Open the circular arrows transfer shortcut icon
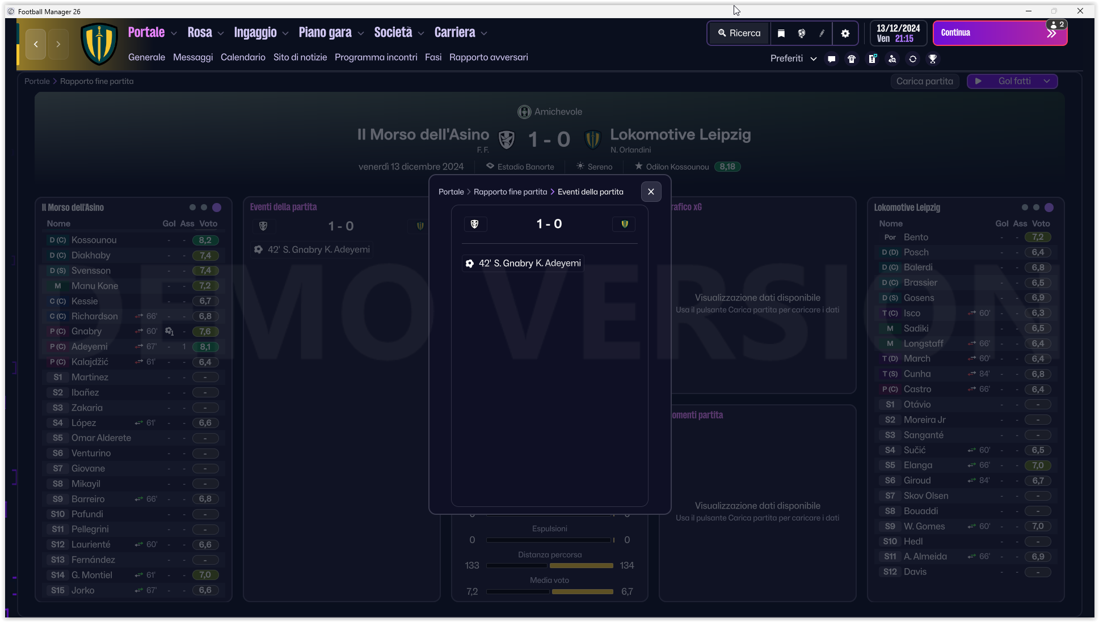 (x=913, y=59)
